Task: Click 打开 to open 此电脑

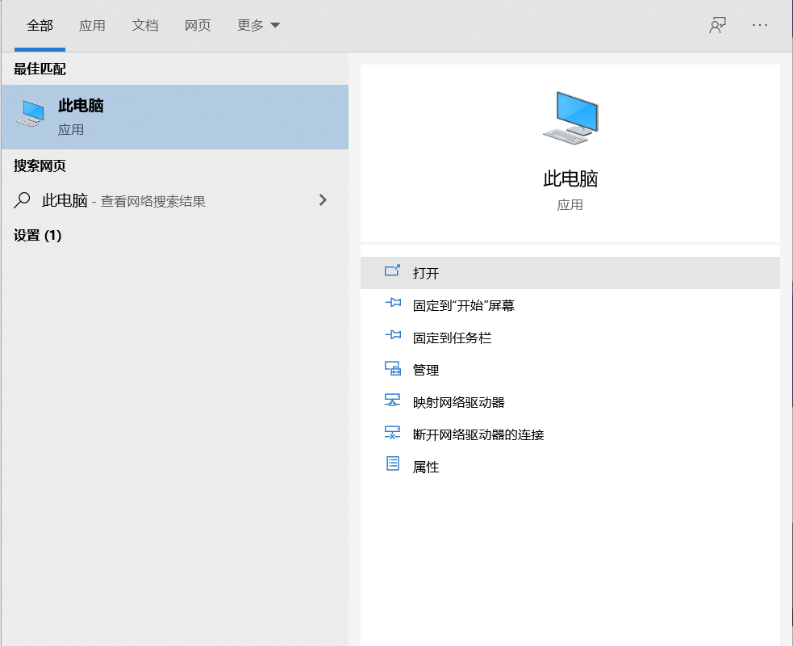Action: point(570,273)
